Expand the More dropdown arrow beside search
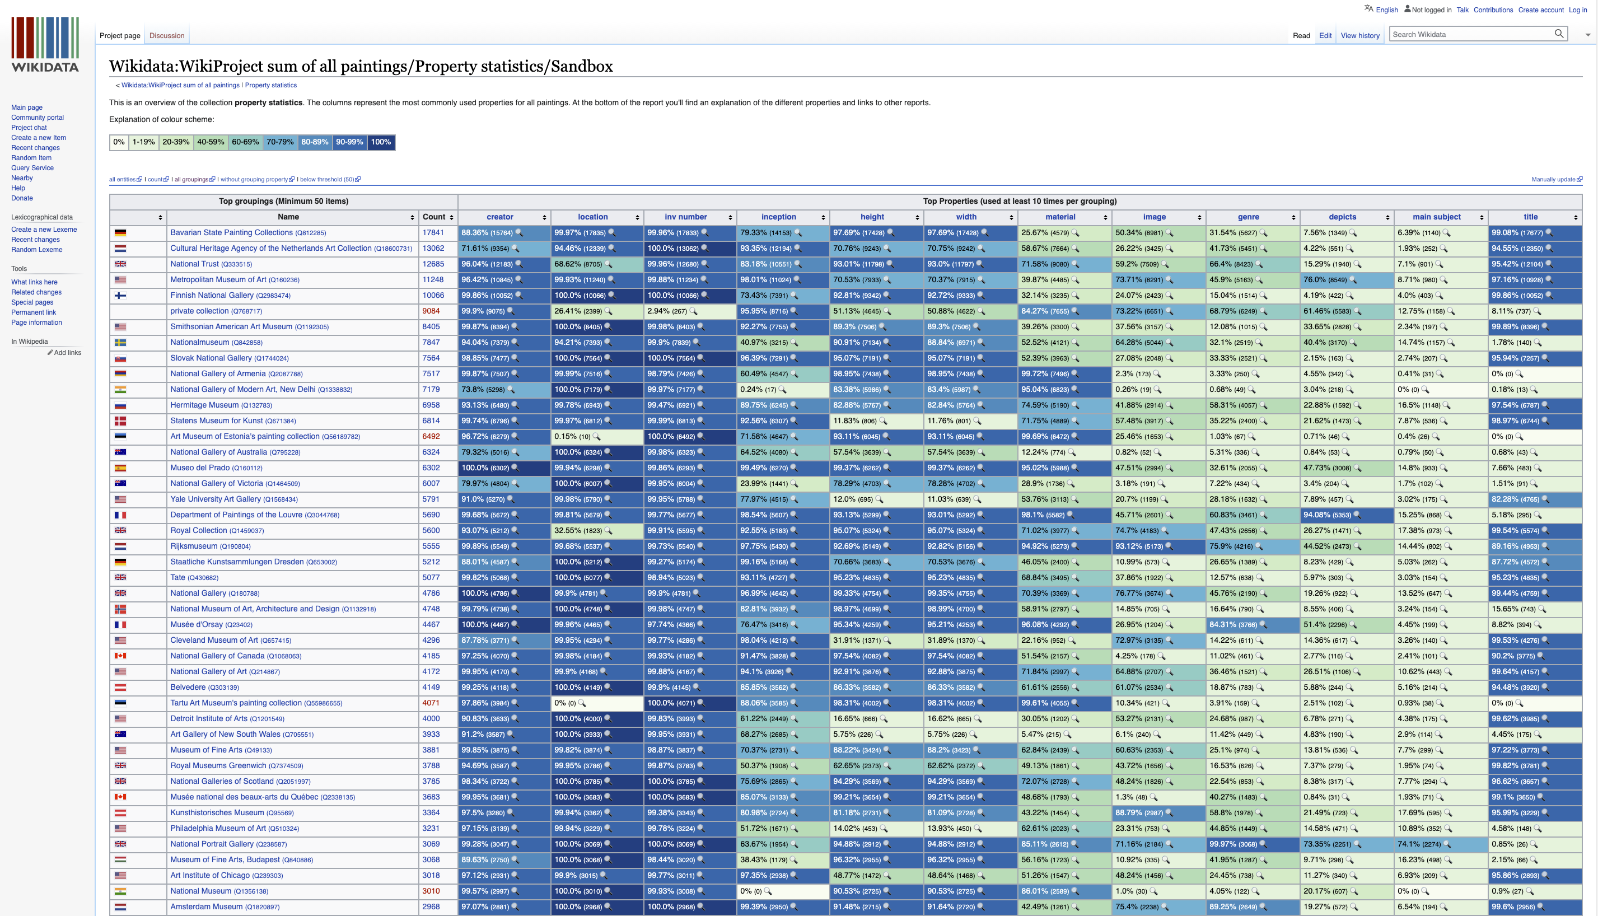 pos(1588,35)
